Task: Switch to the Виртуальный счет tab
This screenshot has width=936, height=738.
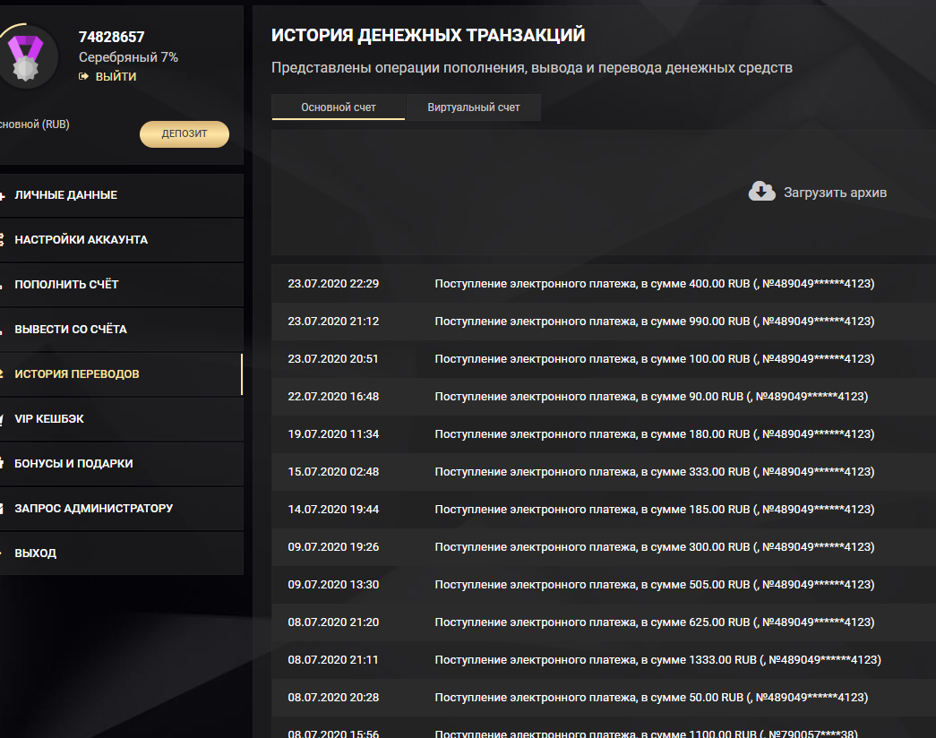Action: coord(473,107)
